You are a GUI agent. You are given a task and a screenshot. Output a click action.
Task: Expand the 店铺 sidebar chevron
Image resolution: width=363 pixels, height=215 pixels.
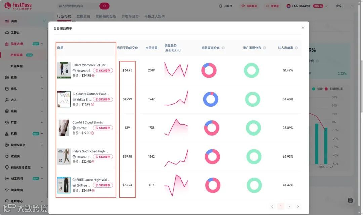[42, 111]
